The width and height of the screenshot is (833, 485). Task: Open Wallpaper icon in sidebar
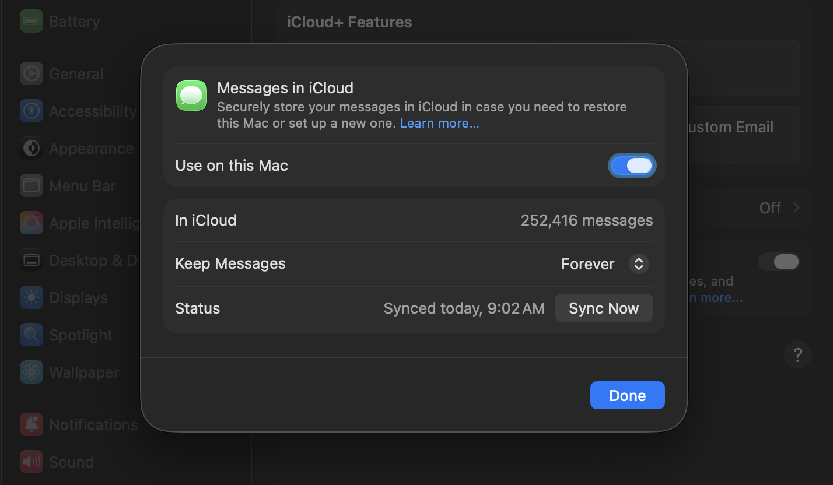(x=32, y=372)
